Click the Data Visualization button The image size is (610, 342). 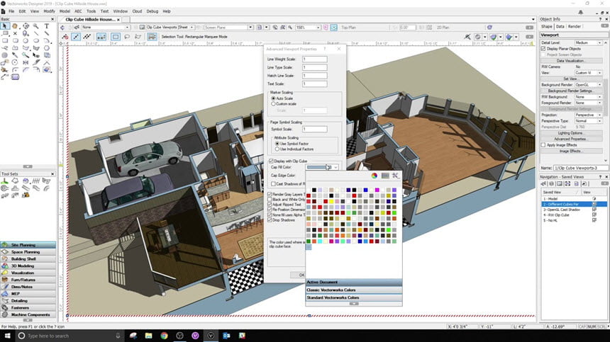[570, 61]
